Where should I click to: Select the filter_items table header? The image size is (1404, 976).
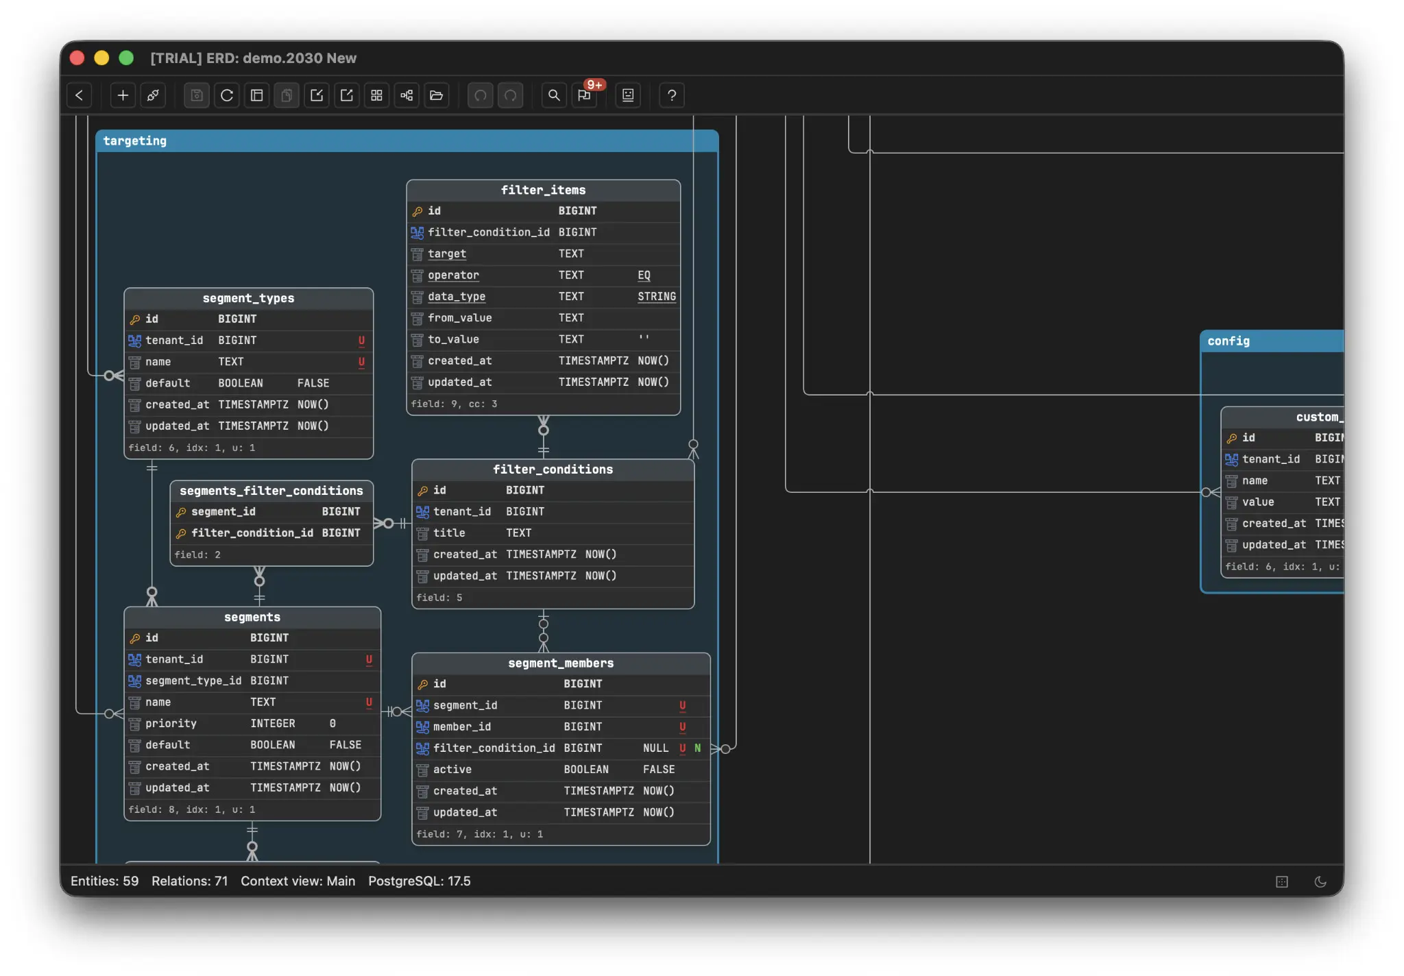coord(544,190)
